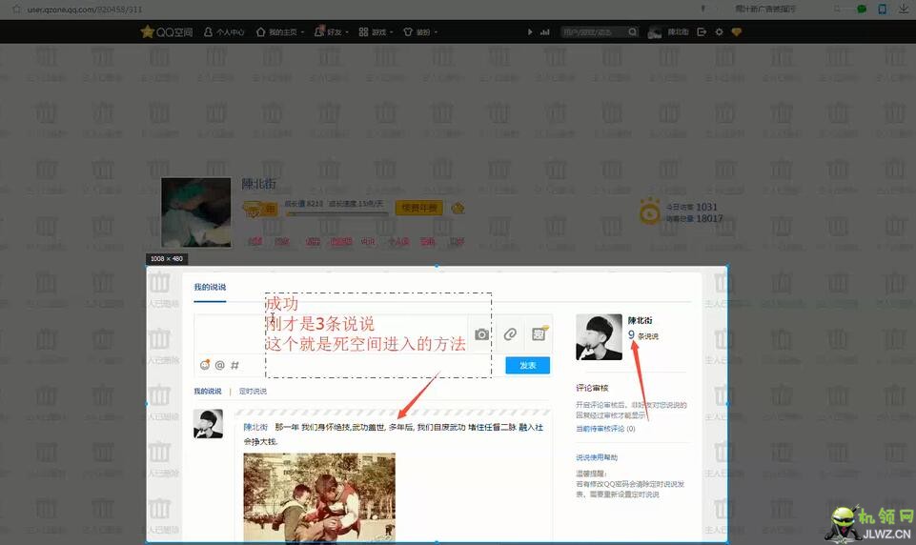
Task: Click the 陳北街 author name on post
Action: tap(255, 427)
